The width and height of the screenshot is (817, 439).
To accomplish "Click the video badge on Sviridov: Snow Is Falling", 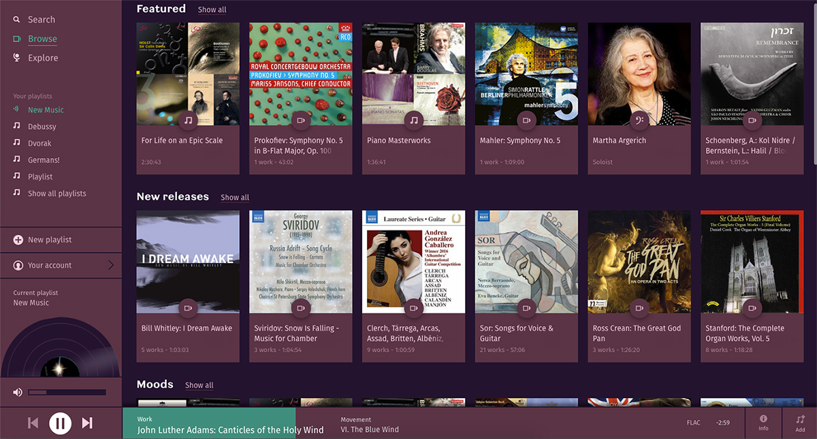I will coord(301,308).
